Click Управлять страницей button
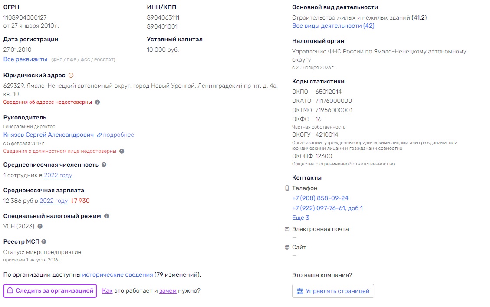The width and height of the screenshot is (490, 307). (333, 291)
